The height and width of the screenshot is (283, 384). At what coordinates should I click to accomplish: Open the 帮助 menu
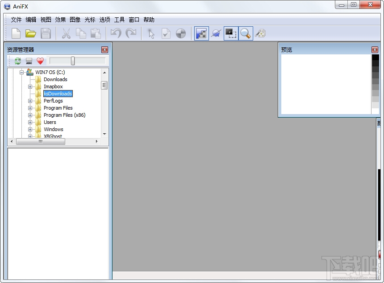click(149, 20)
